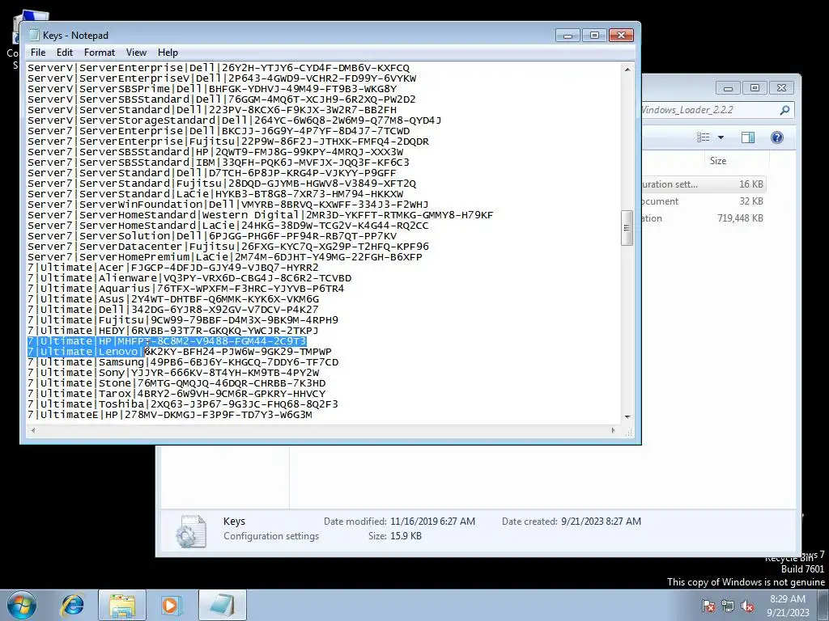Click the highlighted Ultimate HP key line
This screenshot has height=621, width=829.
pos(167,341)
